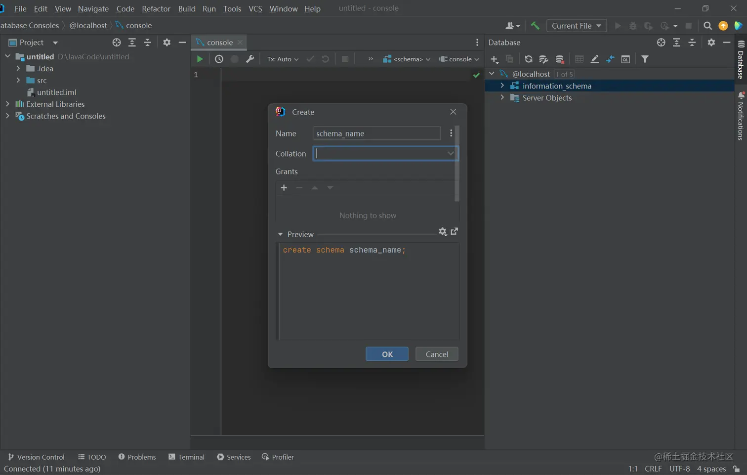Collapse the Preview section
Viewport: 747px width, 475px height.
click(x=280, y=234)
